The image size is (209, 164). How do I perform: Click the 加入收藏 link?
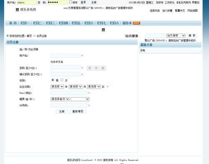point(167,10)
